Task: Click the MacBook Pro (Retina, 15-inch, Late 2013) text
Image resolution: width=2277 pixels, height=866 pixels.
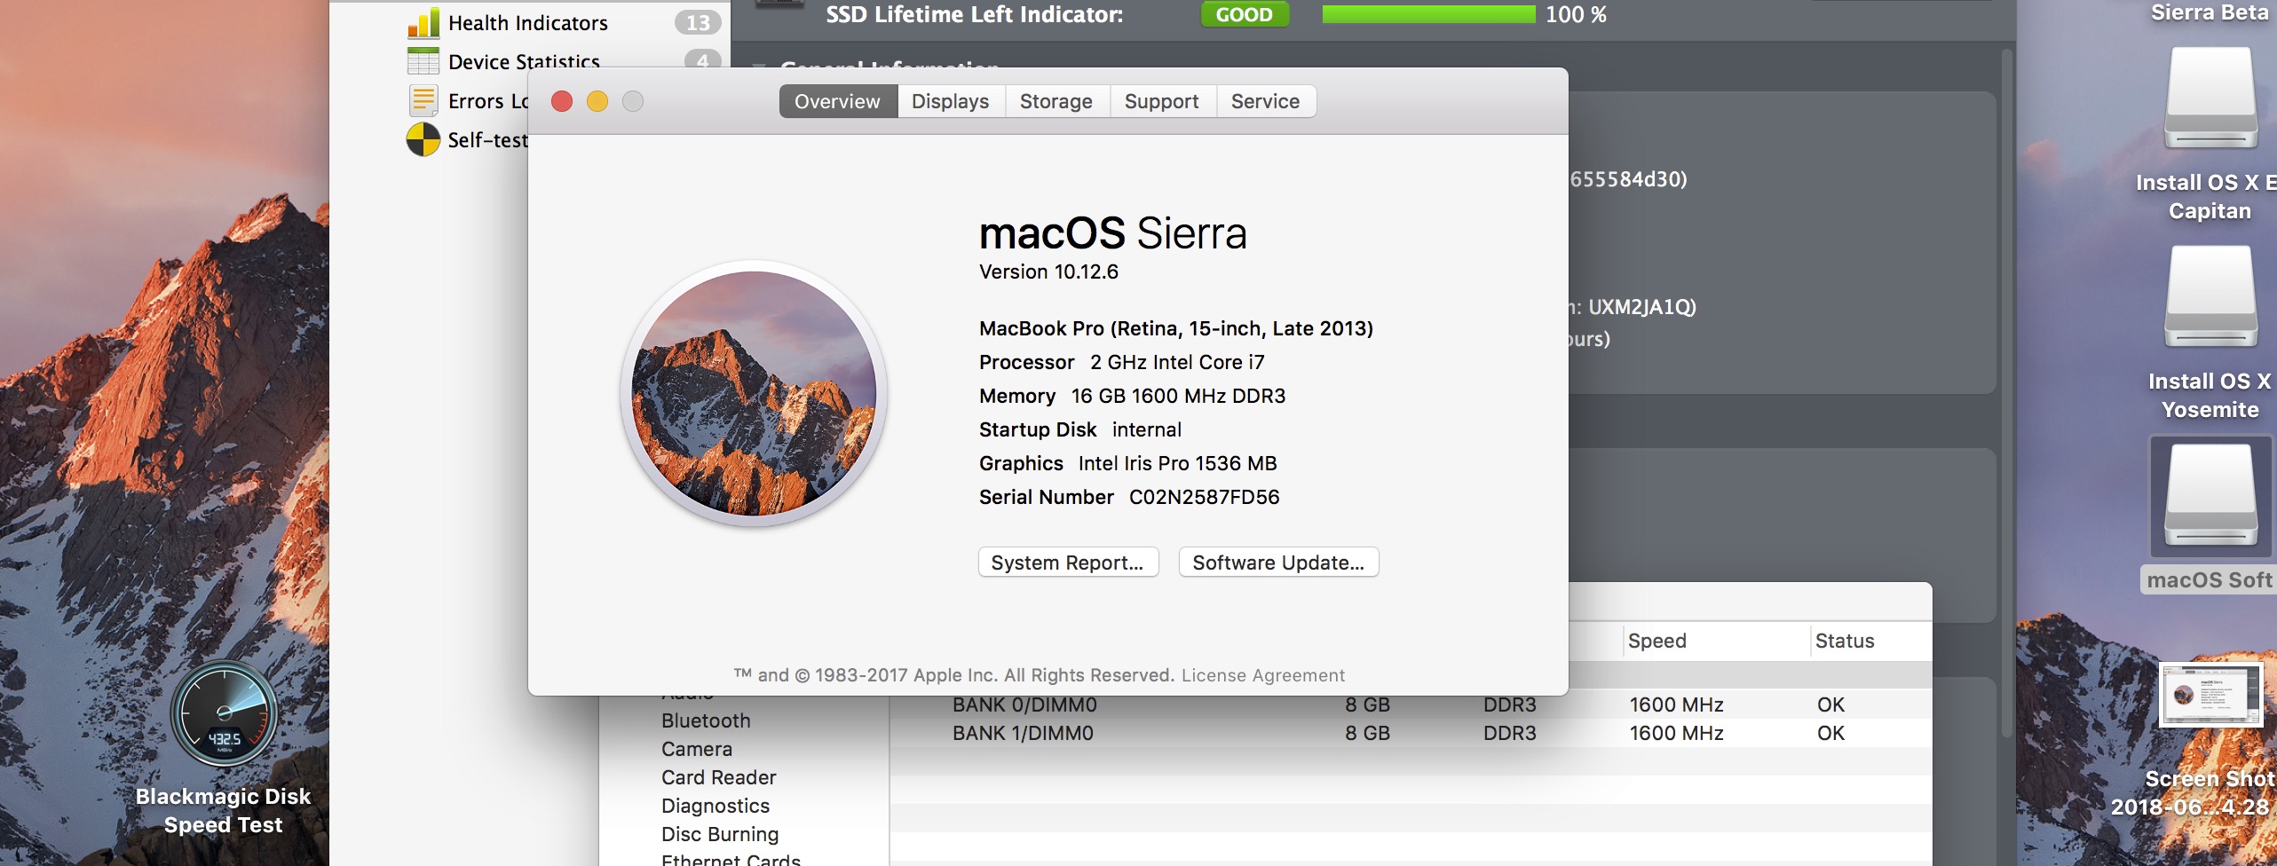Action: click(1176, 328)
